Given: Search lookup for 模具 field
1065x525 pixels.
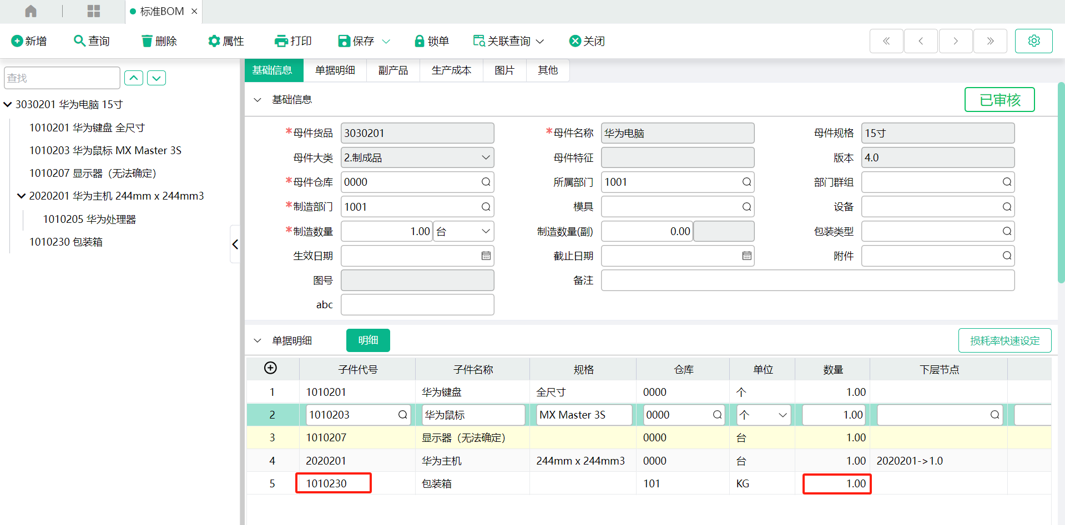Looking at the screenshot, I should [746, 207].
